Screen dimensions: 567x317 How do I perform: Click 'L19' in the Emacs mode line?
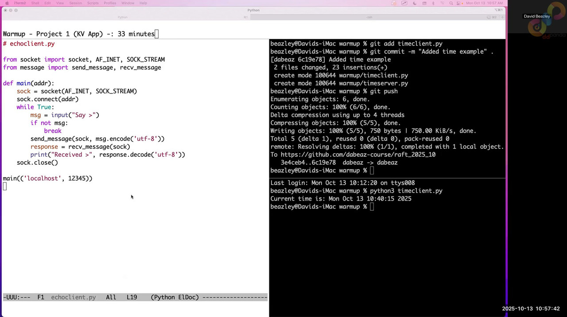(x=132, y=297)
